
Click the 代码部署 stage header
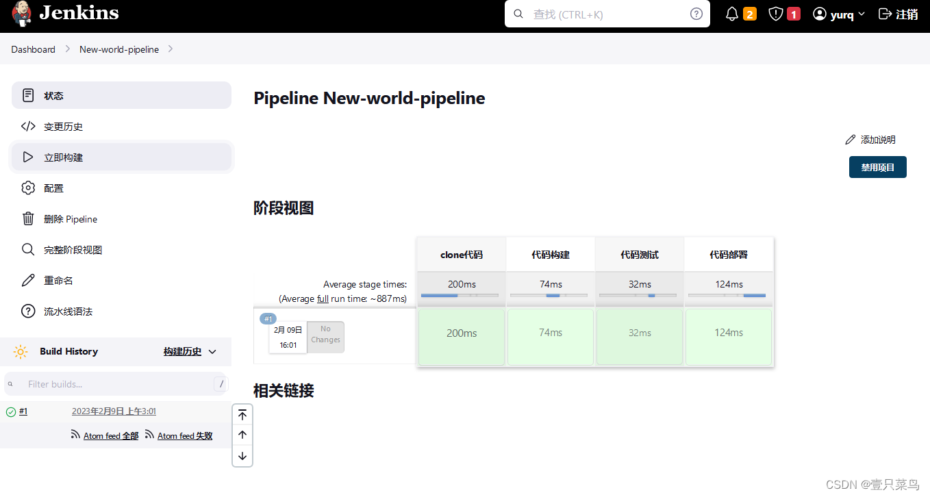(x=729, y=255)
